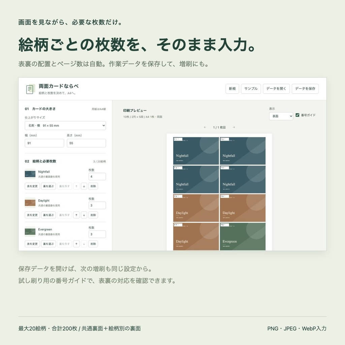Click the '3 / 20絵柄' counter text
The height and width of the screenshot is (345, 345).
click(x=99, y=161)
